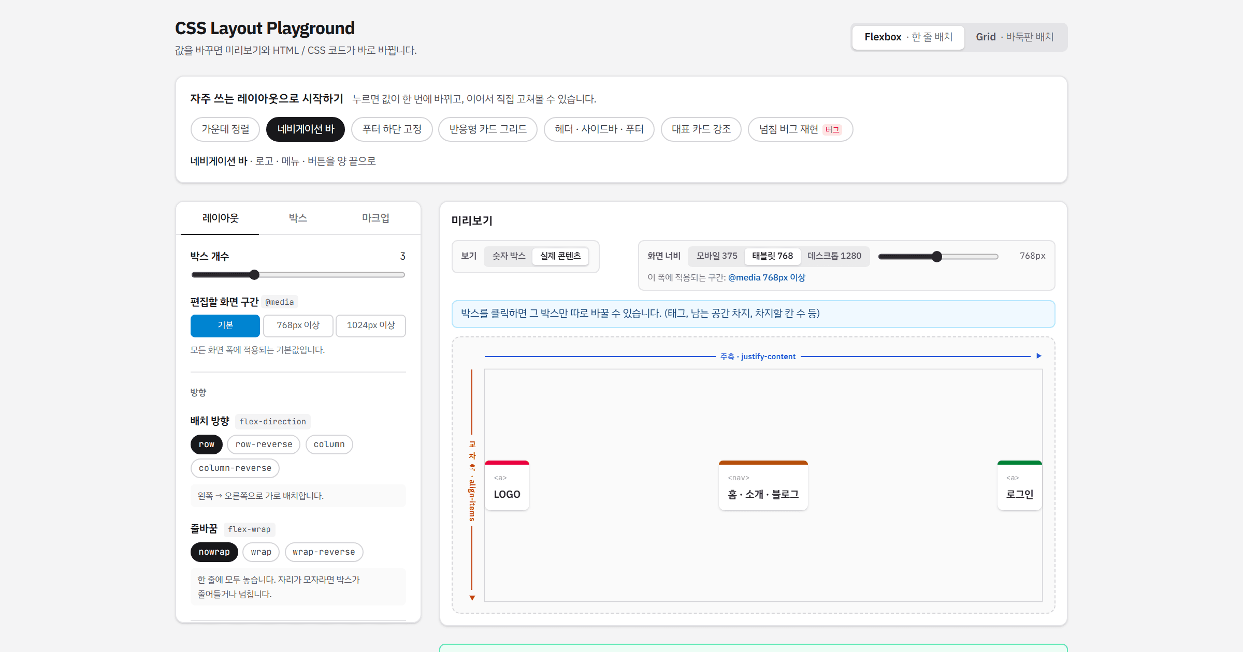Show 실제 콘텐츠 view in preview

coord(560,256)
